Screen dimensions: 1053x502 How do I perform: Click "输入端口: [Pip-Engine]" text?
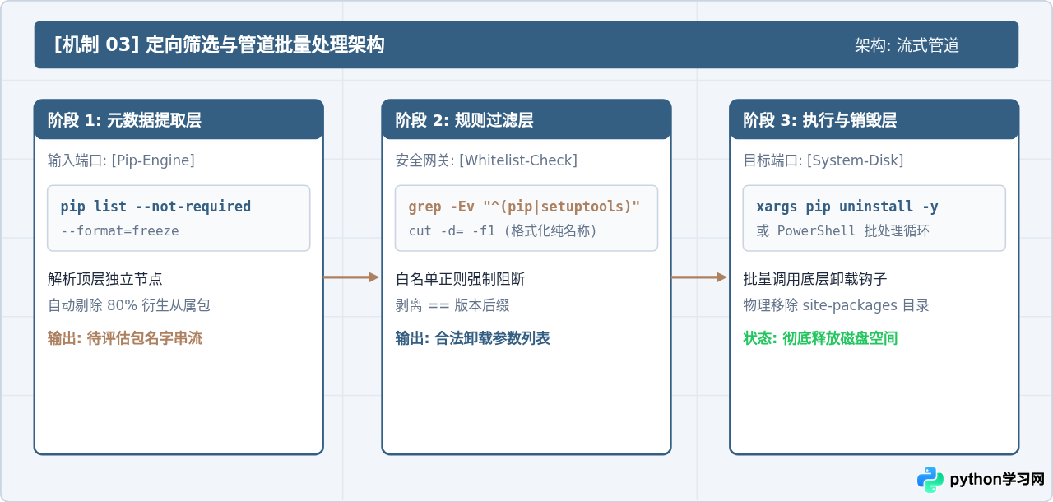click(x=121, y=160)
